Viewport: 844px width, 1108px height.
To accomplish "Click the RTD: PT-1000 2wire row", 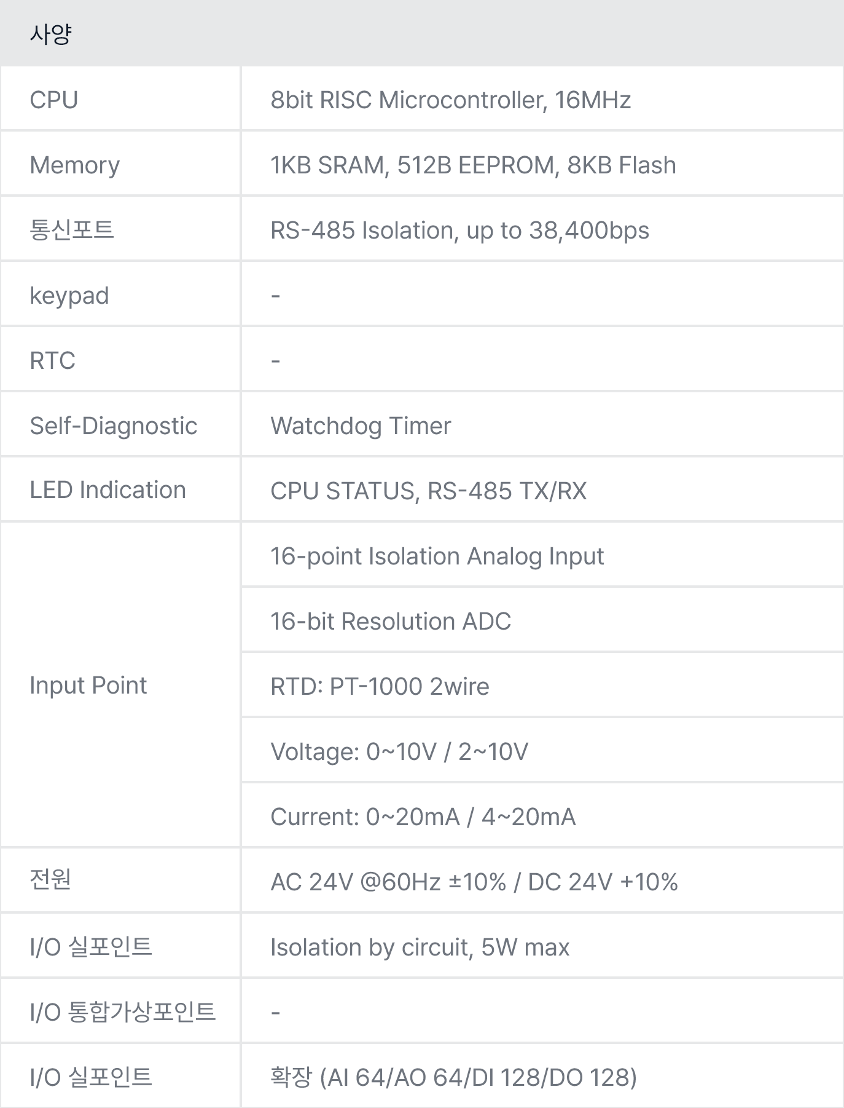I will pyautogui.click(x=542, y=686).
